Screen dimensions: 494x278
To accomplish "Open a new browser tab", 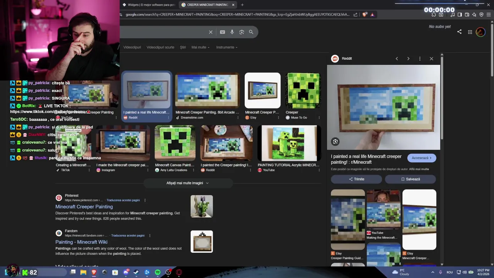I will point(242,5).
